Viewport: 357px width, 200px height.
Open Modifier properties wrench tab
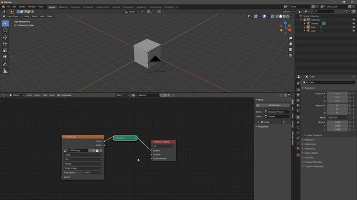[298, 122]
